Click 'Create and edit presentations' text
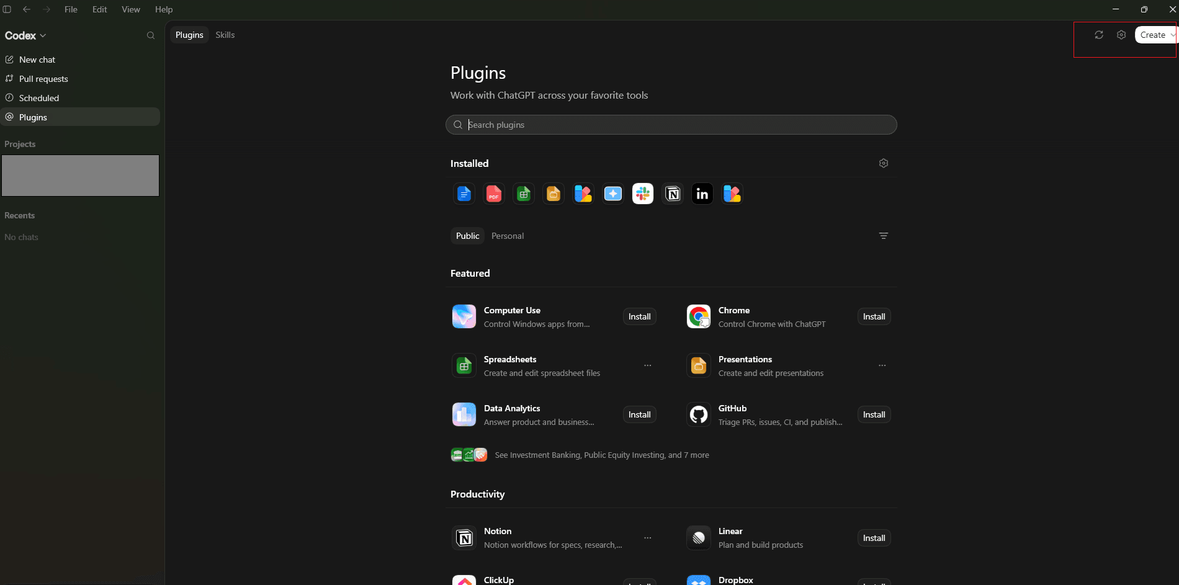This screenshot has width=1179, height=585. (x=771, y=373)
